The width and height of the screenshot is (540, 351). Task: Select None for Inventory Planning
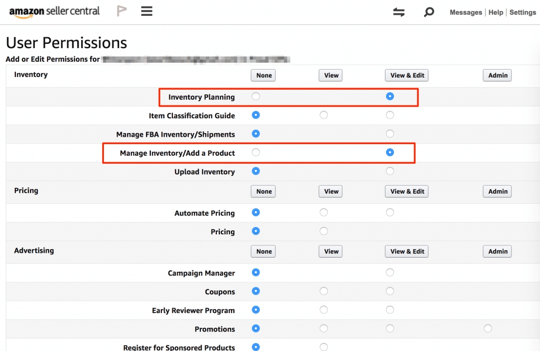pos(256,97)
